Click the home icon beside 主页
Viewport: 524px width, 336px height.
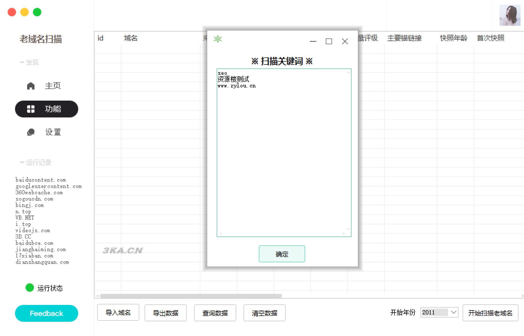31,86
